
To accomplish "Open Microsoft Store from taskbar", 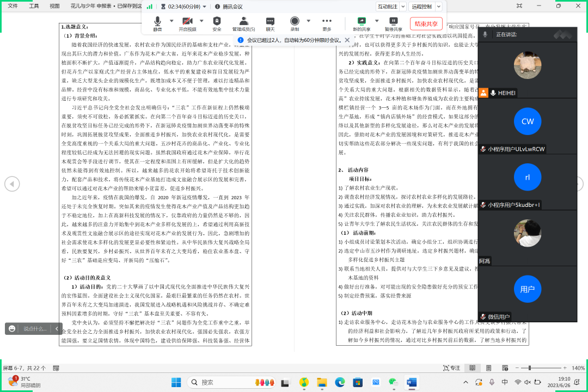I will click(358, 382).
